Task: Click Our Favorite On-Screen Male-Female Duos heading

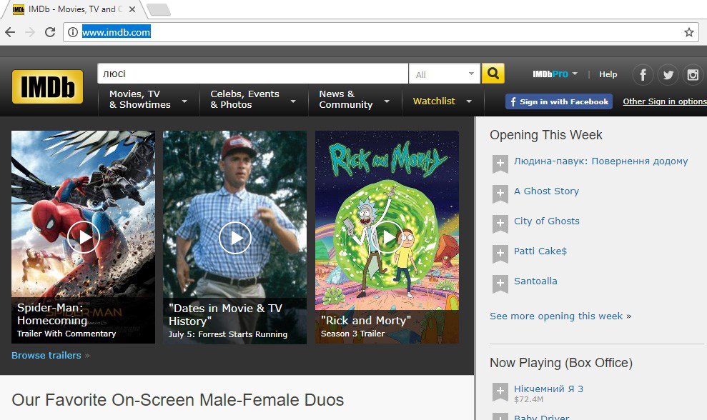Action: pos(178,400)
